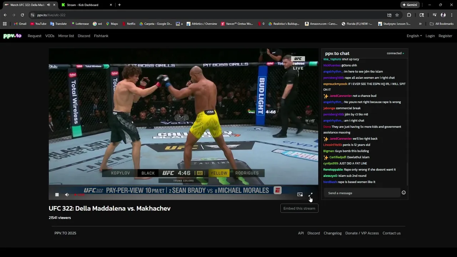Focus the Send a message chat field

[362, 193]
